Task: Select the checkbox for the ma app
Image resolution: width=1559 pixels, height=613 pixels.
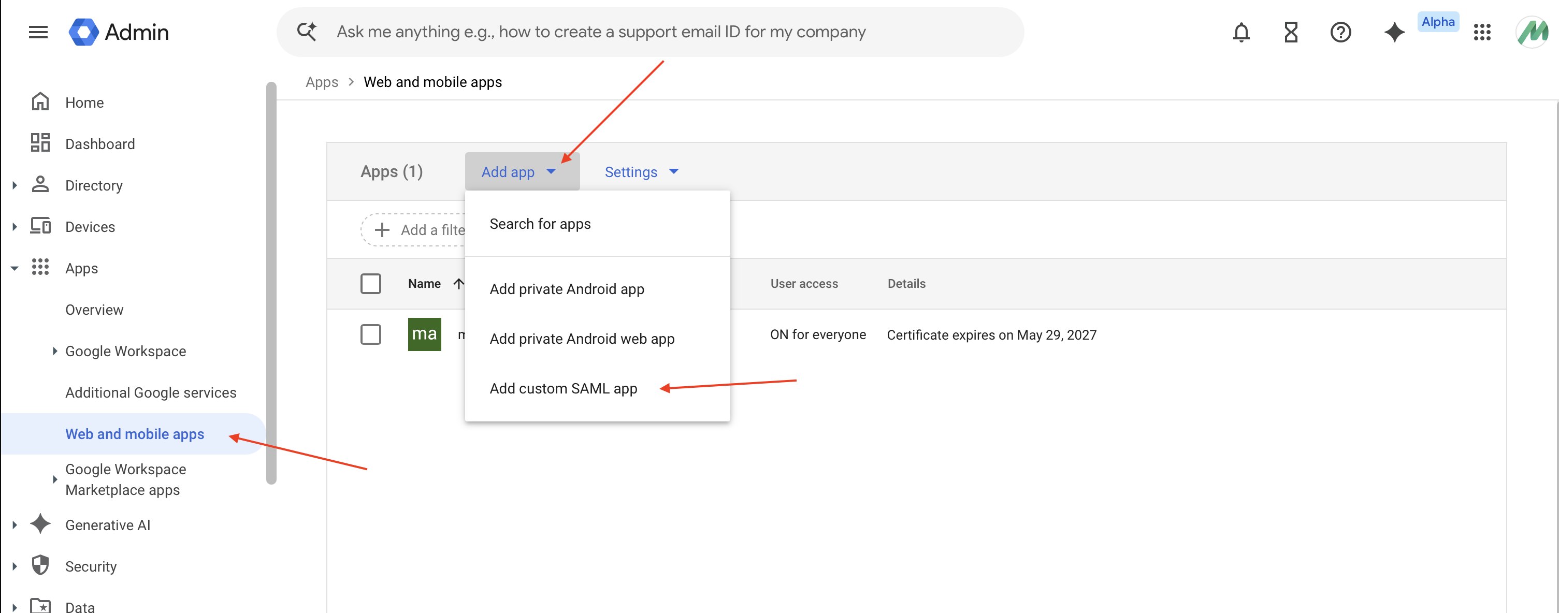Action: [370, 334]
